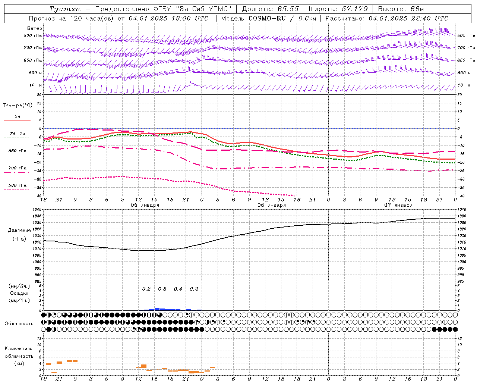This screenshot has height=382, width=477.
Task: Click left '10 м' wind level label
Action: (36, 85)
